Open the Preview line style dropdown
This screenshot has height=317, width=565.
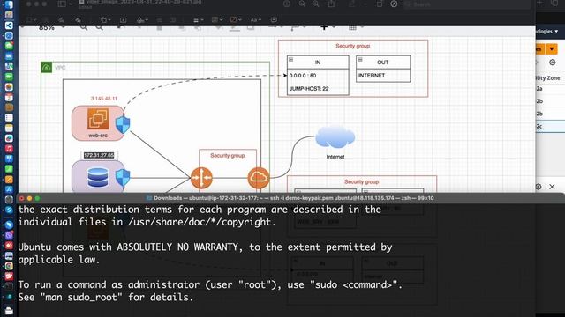click(198, 19)
